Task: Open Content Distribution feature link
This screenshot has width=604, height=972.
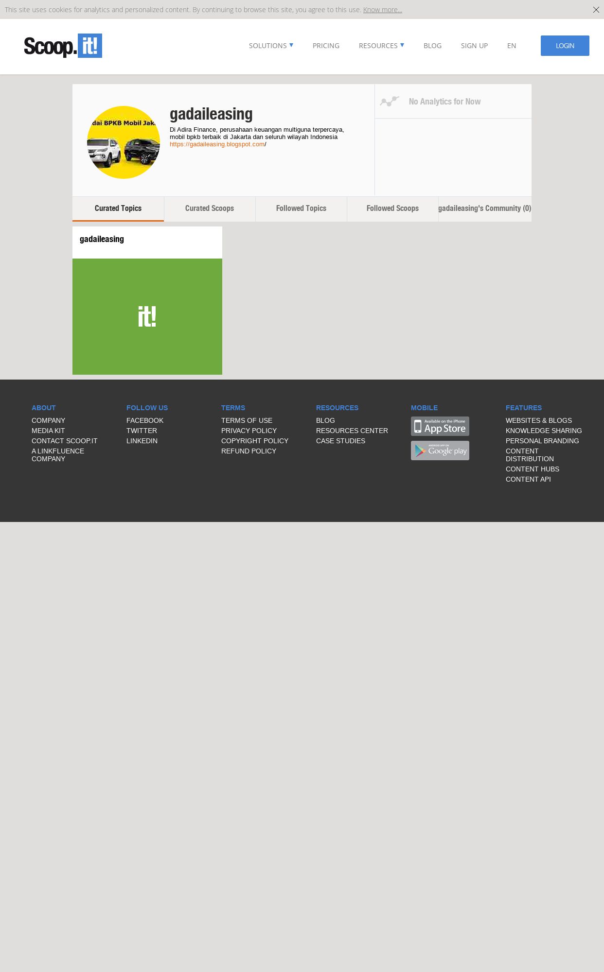Action: pyautogui.click(x=530, y=455)
